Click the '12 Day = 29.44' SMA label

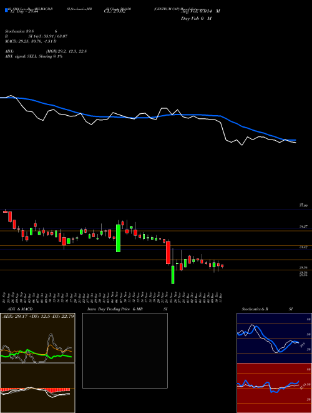coord(23,12)
